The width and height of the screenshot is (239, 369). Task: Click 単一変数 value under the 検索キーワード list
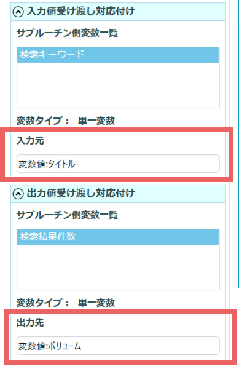point(96,121)
